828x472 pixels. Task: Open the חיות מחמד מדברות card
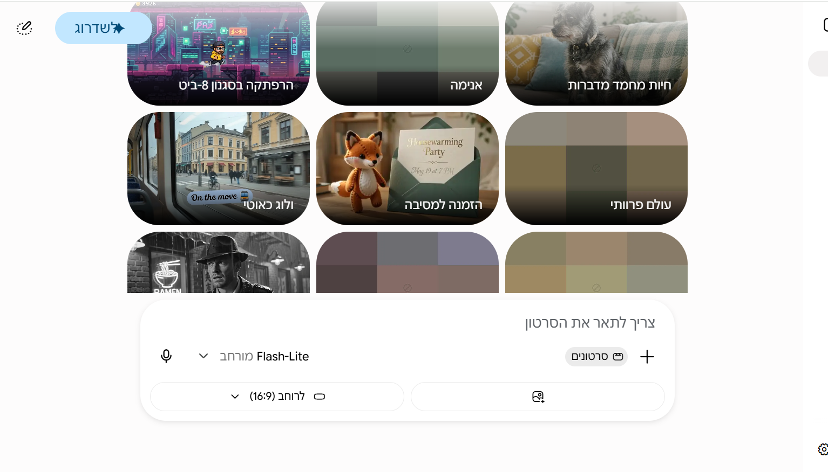[x=596, y=53]
